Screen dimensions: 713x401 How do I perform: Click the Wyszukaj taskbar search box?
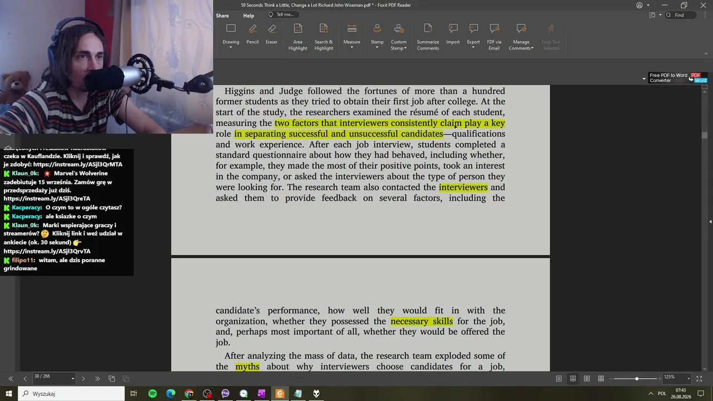72,394
